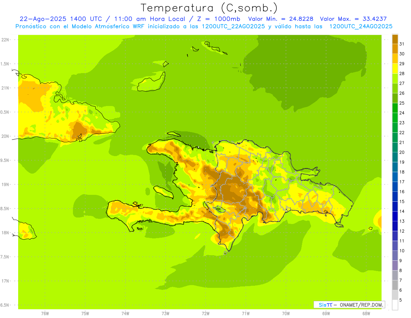Click the '20N' latitude axis label

pyautogui.click(x=6, y=136)
